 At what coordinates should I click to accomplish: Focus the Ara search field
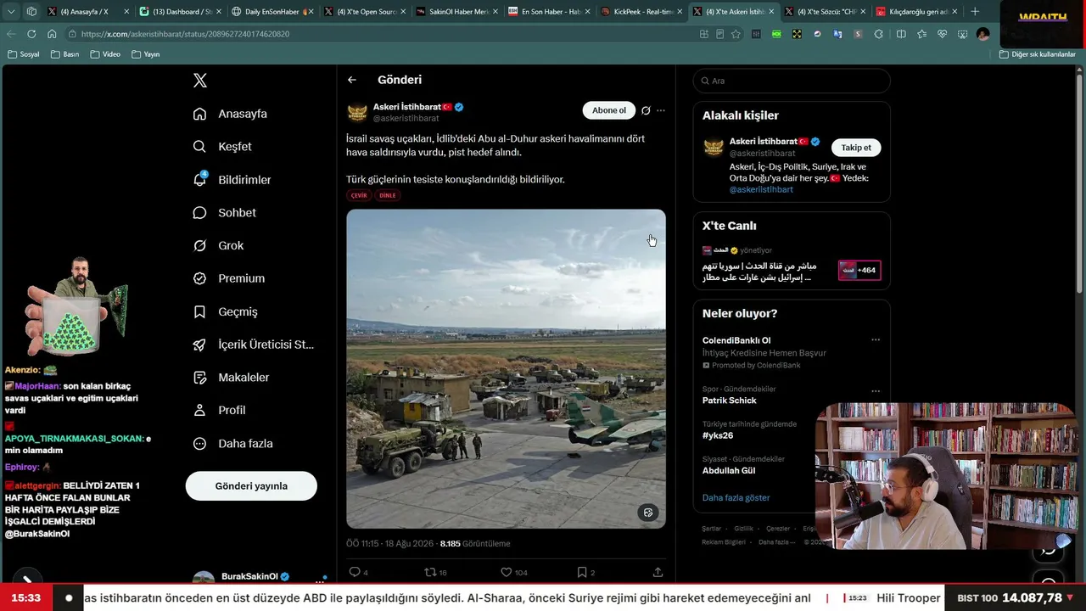792,81
